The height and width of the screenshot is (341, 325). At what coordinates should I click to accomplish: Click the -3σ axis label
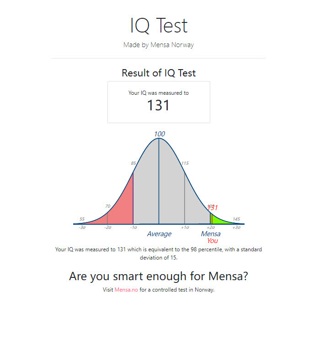82,227
